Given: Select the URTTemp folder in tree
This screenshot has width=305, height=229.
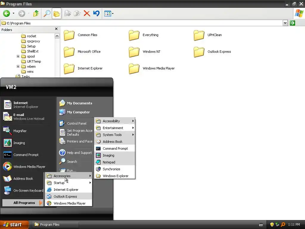Looking at the screenshot, I should 31,61.
